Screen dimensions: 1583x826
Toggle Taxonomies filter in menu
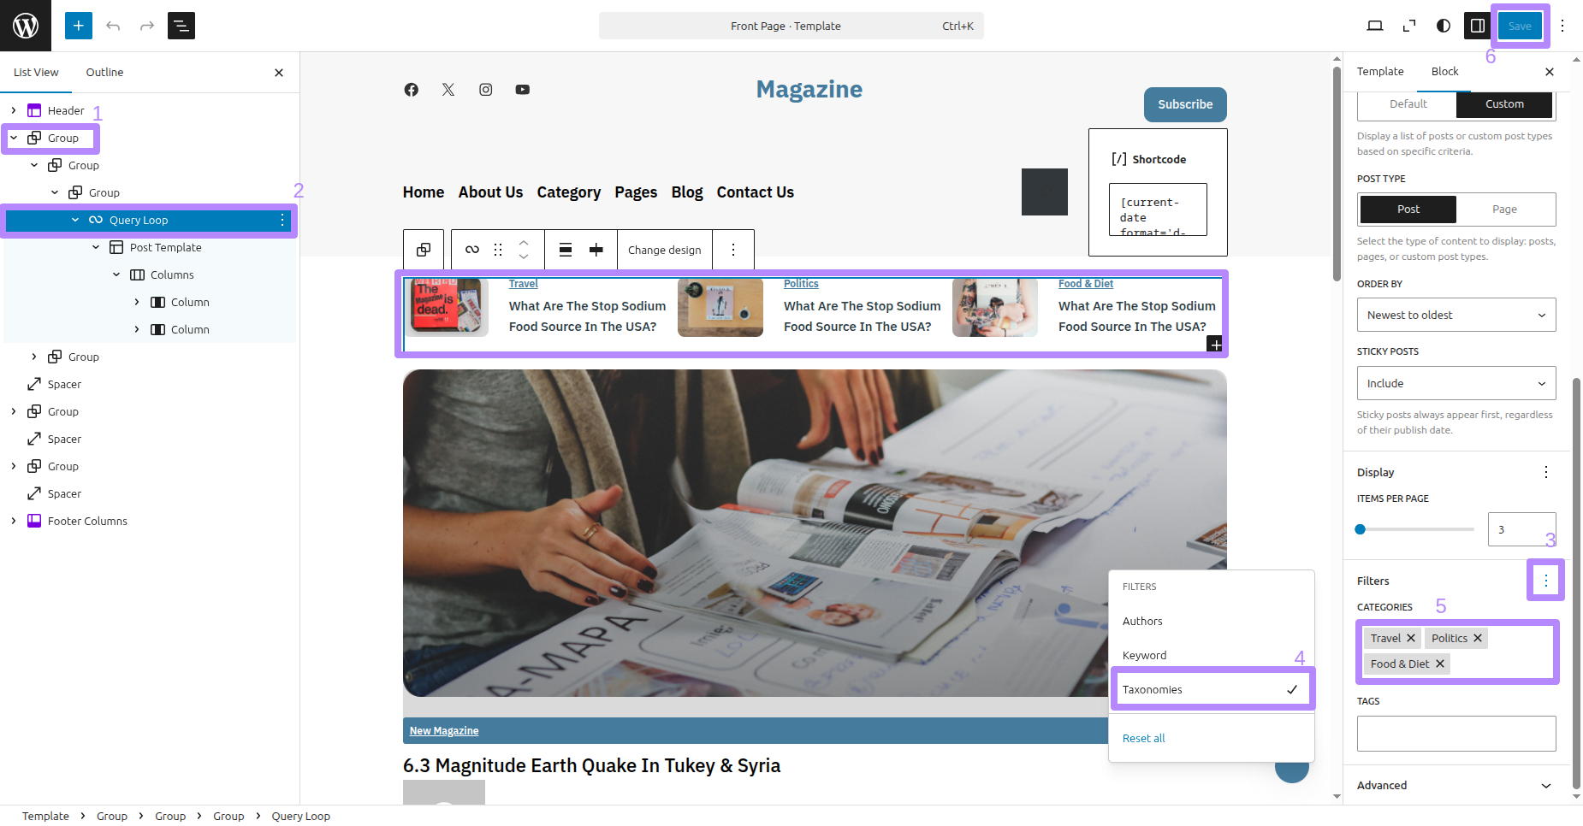(1211, 690)
